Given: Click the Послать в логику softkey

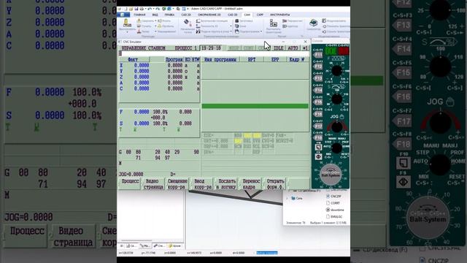Looking at the screenshot, I should coord(226,183).
